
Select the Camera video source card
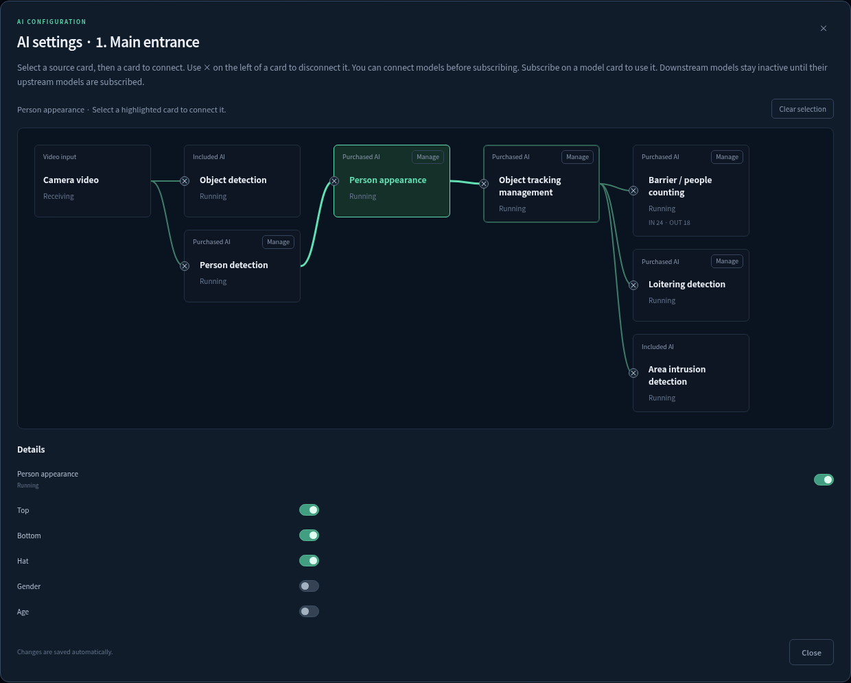tap(93, 181)
